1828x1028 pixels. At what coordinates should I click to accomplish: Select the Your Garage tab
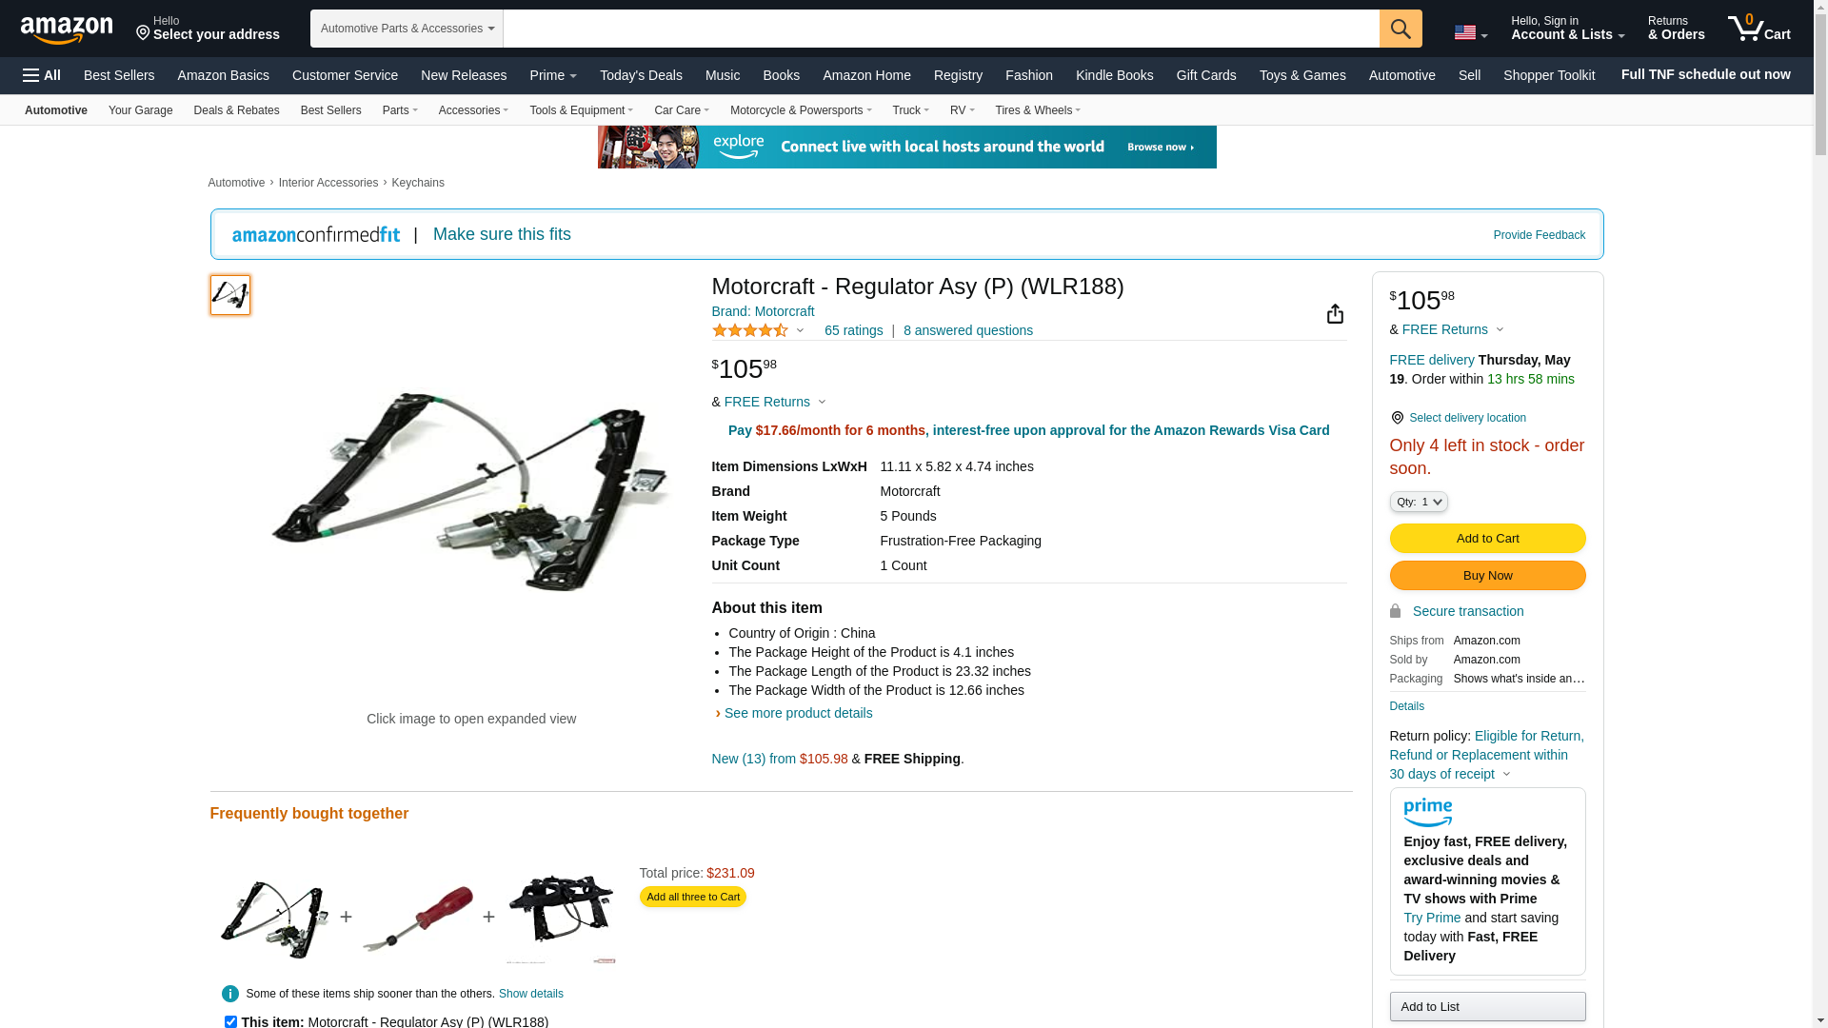click(141, 110)
